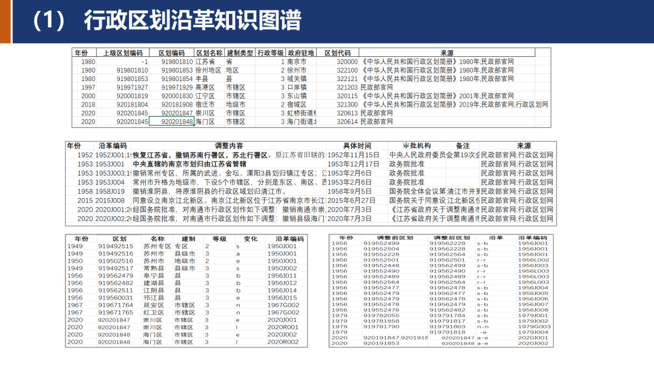Image resolution: width=654 pixels, height=368 pixels.
Task: Click the slide title 行政区划沿革知识图谱
Action: click(193, 20)
